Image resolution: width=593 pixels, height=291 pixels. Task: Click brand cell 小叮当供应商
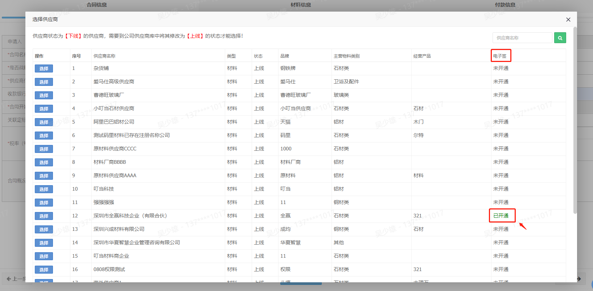296,108
